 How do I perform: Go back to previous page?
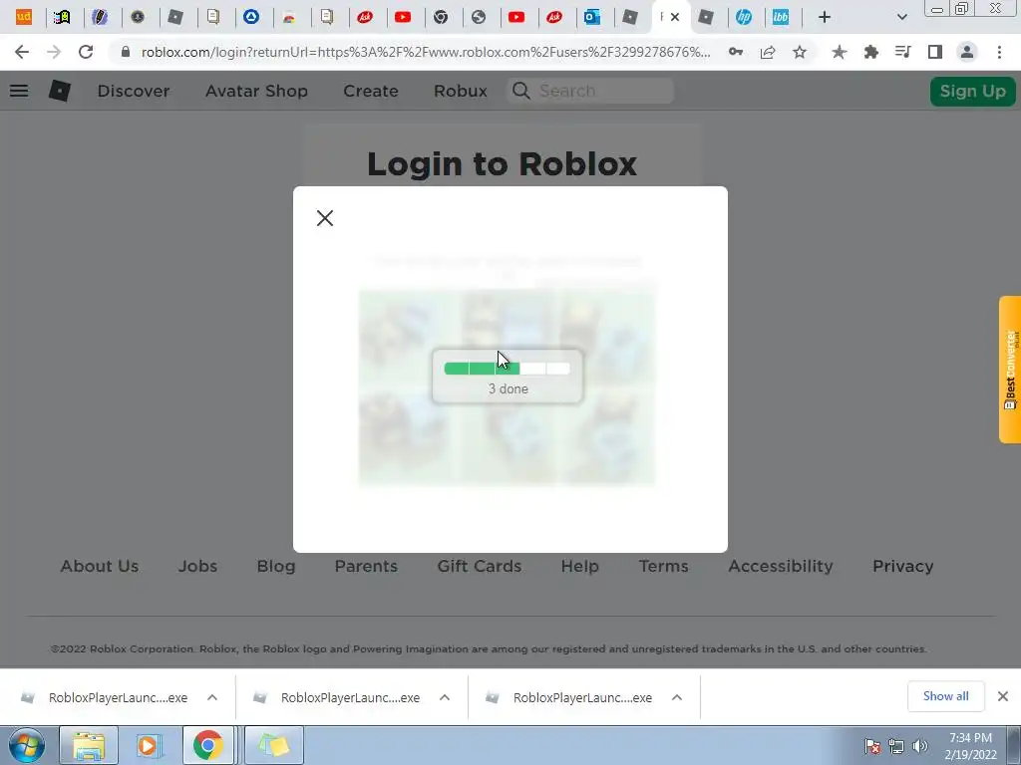22,52
